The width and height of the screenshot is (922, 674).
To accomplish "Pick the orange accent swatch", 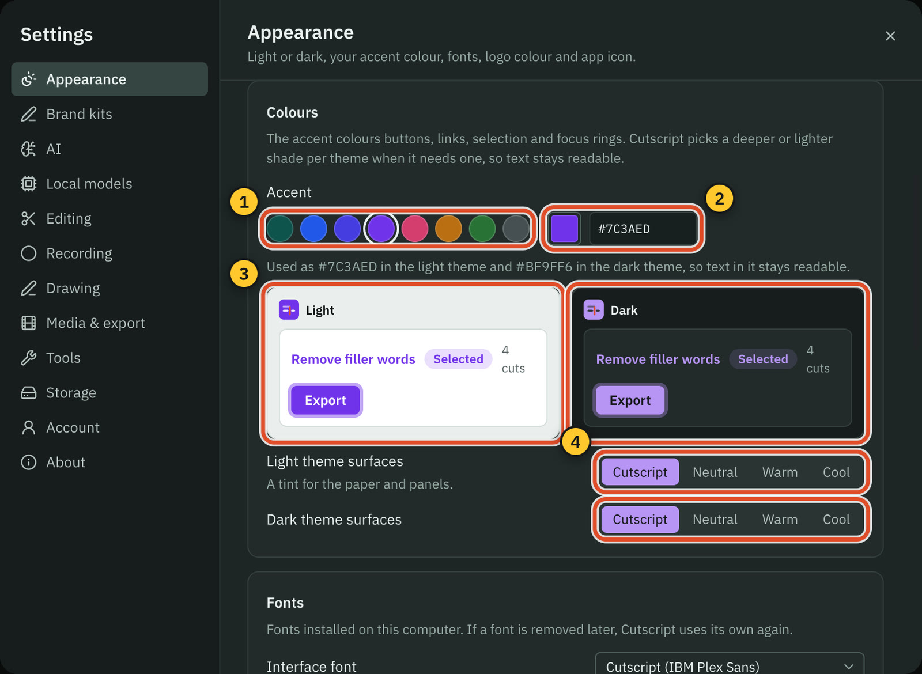I will [x=448, y=229].
